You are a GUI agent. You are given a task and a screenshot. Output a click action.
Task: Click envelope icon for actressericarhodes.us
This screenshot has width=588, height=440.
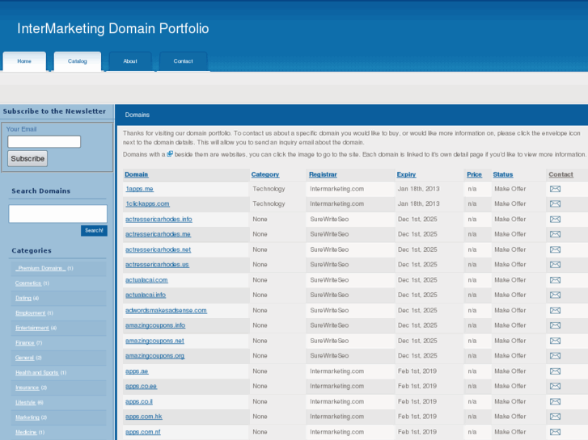[x=555, y=264]
